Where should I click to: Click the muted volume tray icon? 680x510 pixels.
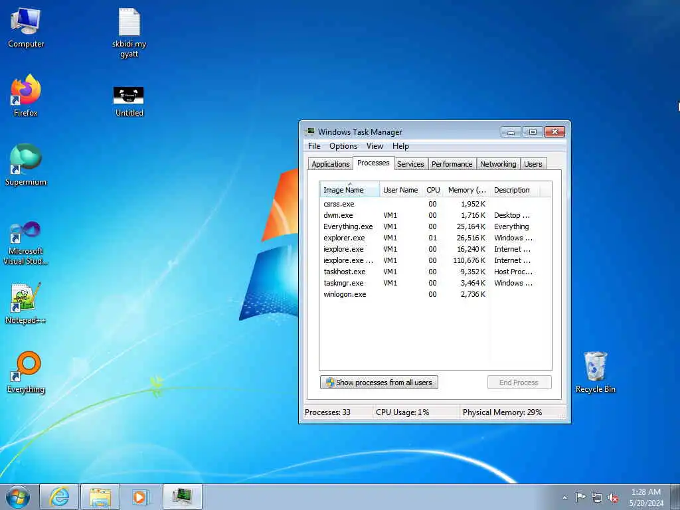(x=613, y=497)
